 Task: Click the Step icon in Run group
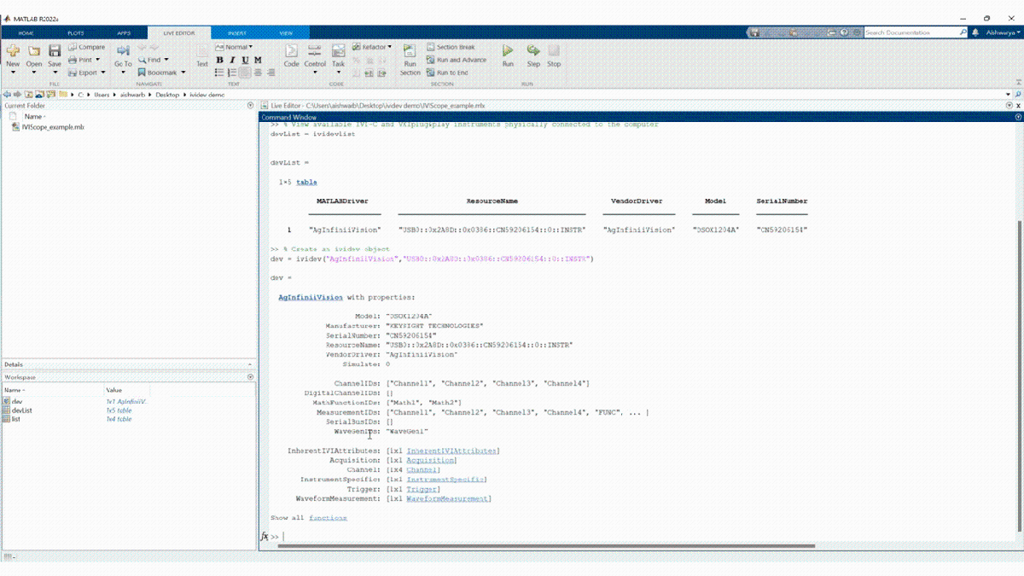point(533,52)
